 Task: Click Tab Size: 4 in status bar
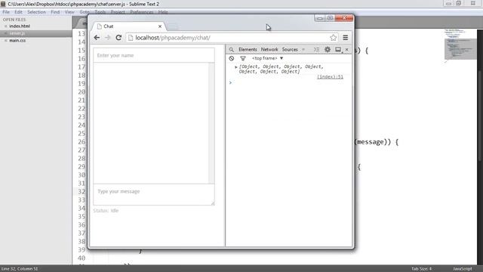(x=421, y=269)
